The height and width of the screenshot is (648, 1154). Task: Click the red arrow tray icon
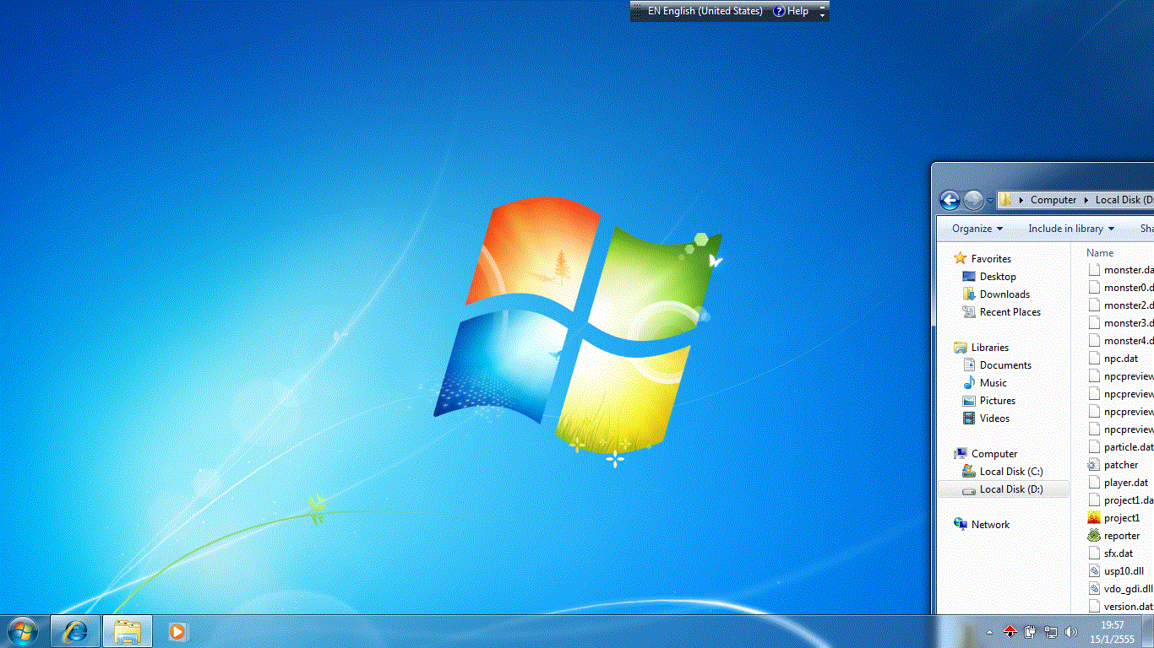(1010, 631)
